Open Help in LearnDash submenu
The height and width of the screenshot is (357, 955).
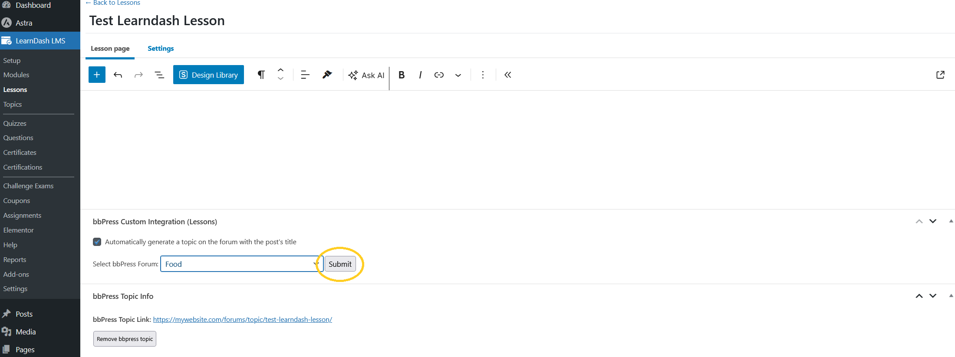tap(10, 245)
